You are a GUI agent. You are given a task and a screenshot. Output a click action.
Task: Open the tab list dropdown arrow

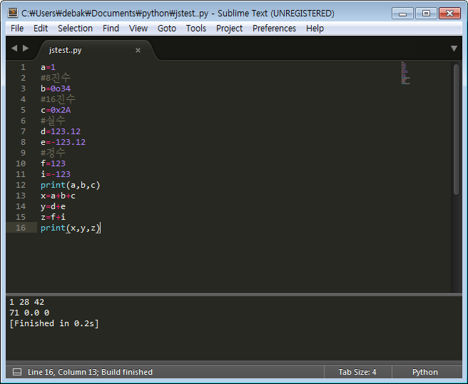454,49
